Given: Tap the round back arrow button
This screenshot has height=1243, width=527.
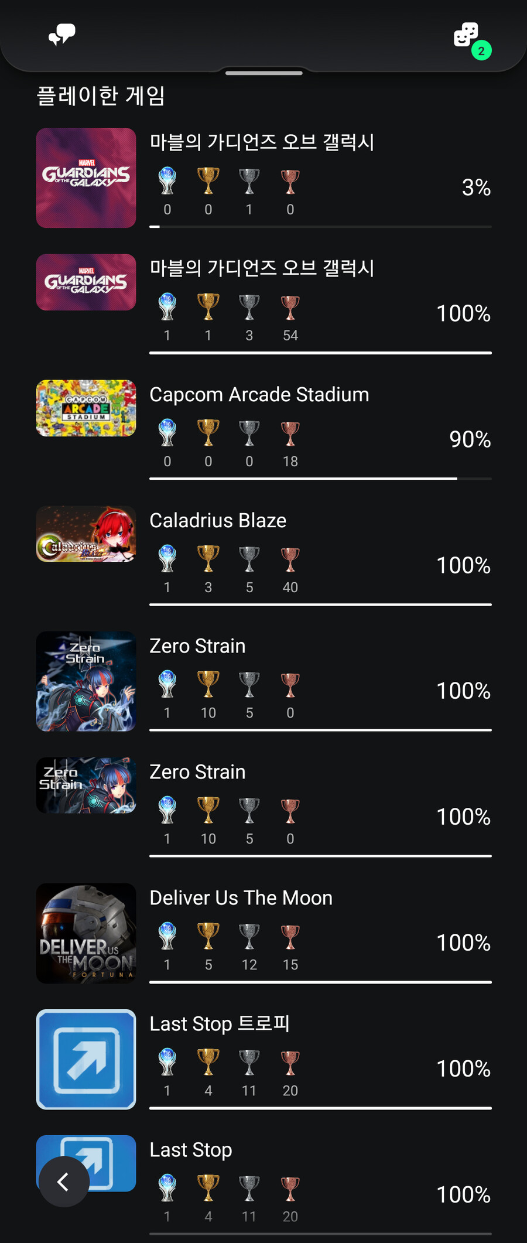Looking at the screenshot, I should pos(64,1181).
